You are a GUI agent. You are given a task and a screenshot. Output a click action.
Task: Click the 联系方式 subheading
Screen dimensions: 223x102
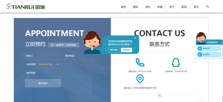pos(159,44)
